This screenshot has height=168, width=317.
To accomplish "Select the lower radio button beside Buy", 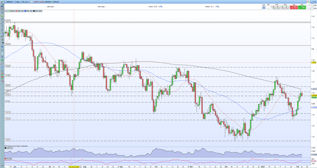I will tap(308, 8).
